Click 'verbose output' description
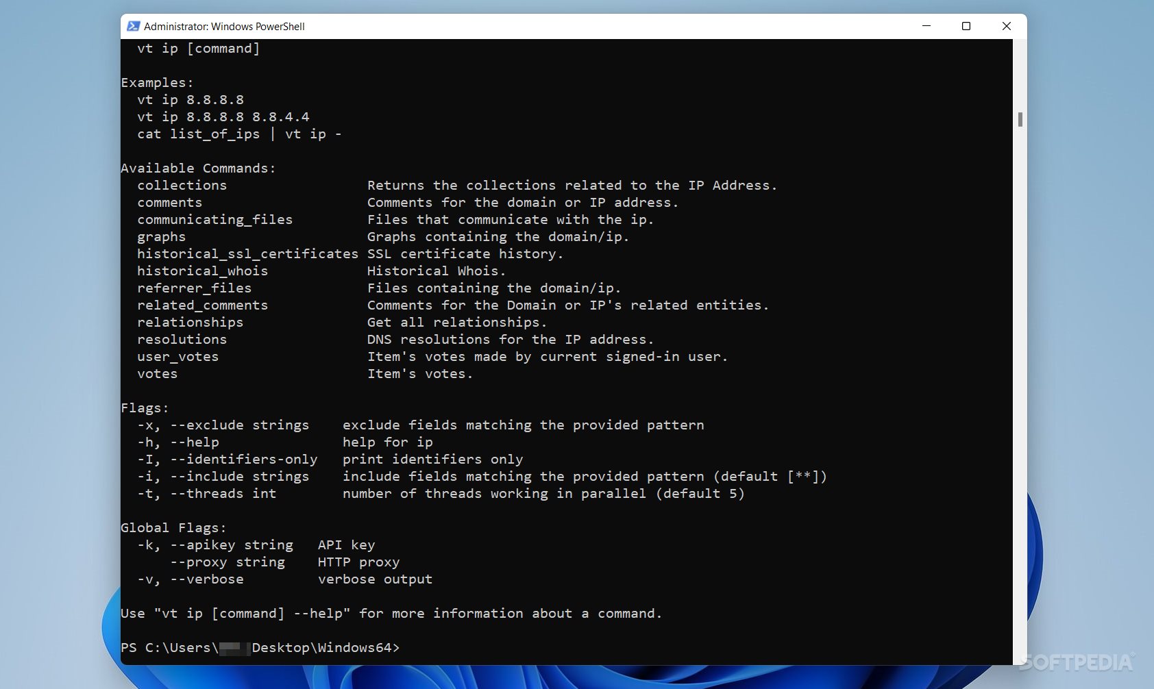Image resolution: width=1154 pixels, height=689 pixels. [x=375, y=579]
